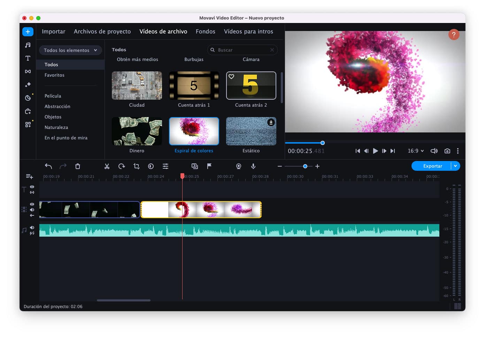Image resolution: width=485 pixels, height=337 pixels.
Task: Unlink the audio track with strikethrough link toggle
Action: [32, 233]
